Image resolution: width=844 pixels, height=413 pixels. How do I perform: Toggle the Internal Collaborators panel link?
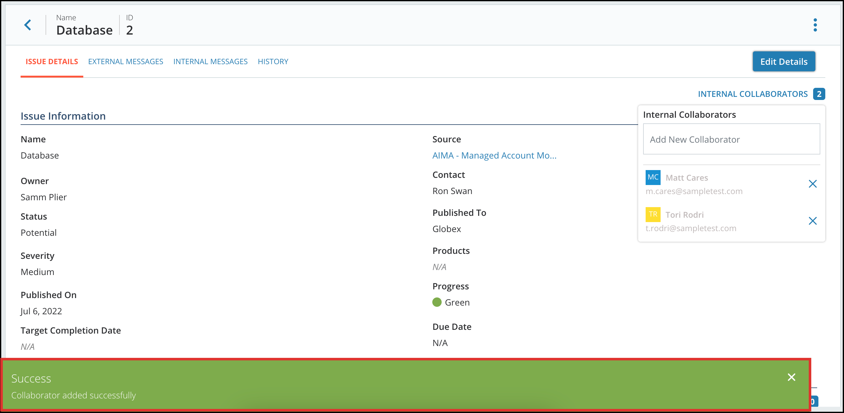click(x=753, y=94)
